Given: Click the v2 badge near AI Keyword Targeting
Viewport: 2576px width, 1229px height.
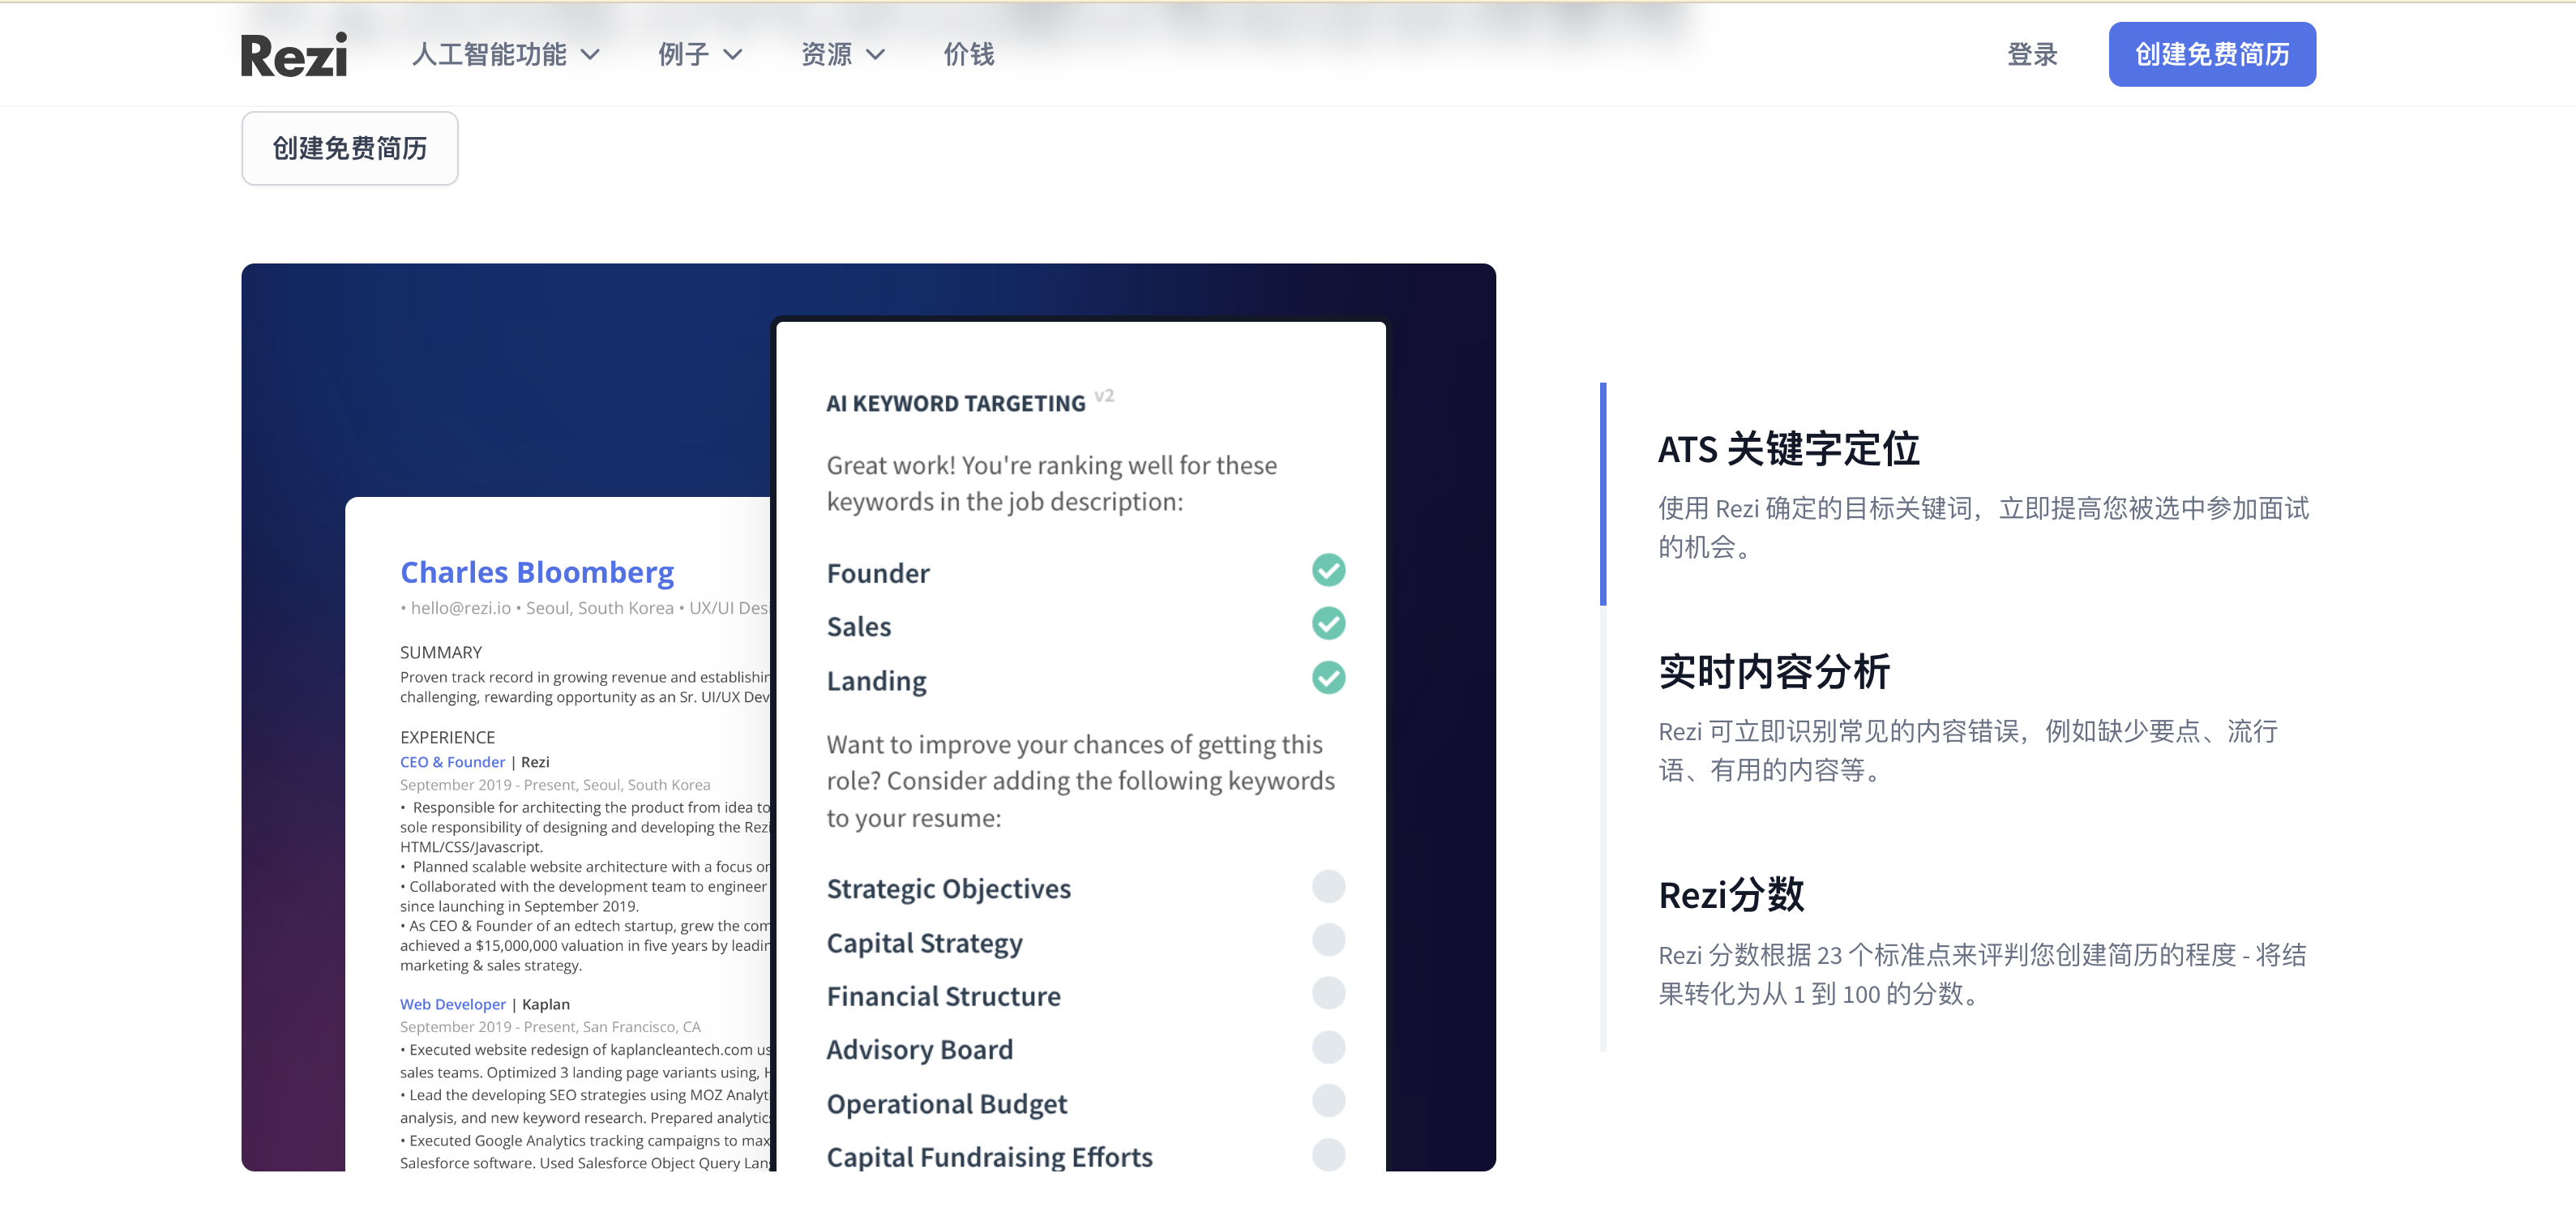Looking at the screenshot, I should tap(1104, 396).
